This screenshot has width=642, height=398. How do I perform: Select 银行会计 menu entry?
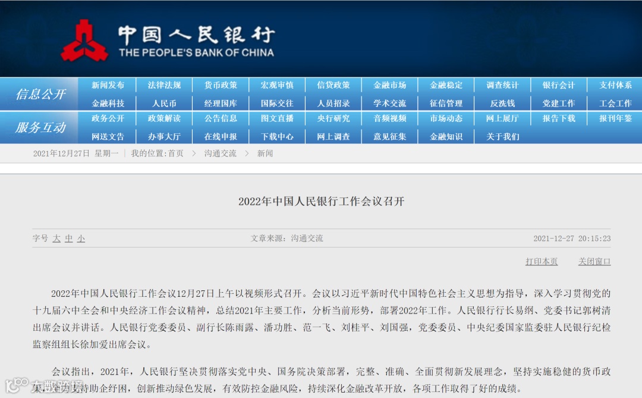coord(559,85)
